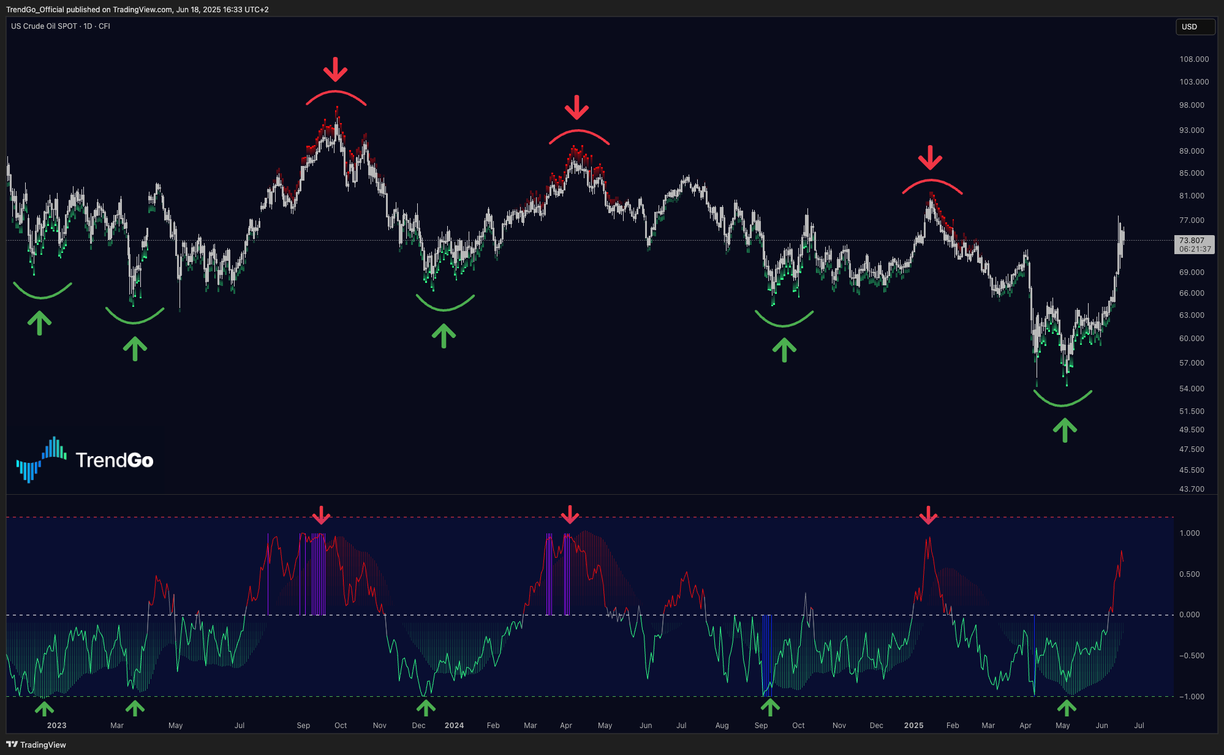Screen dimensions: 1224x755
Task: Click the red arc over the January 2025 peak
Action: click(931, 181)
